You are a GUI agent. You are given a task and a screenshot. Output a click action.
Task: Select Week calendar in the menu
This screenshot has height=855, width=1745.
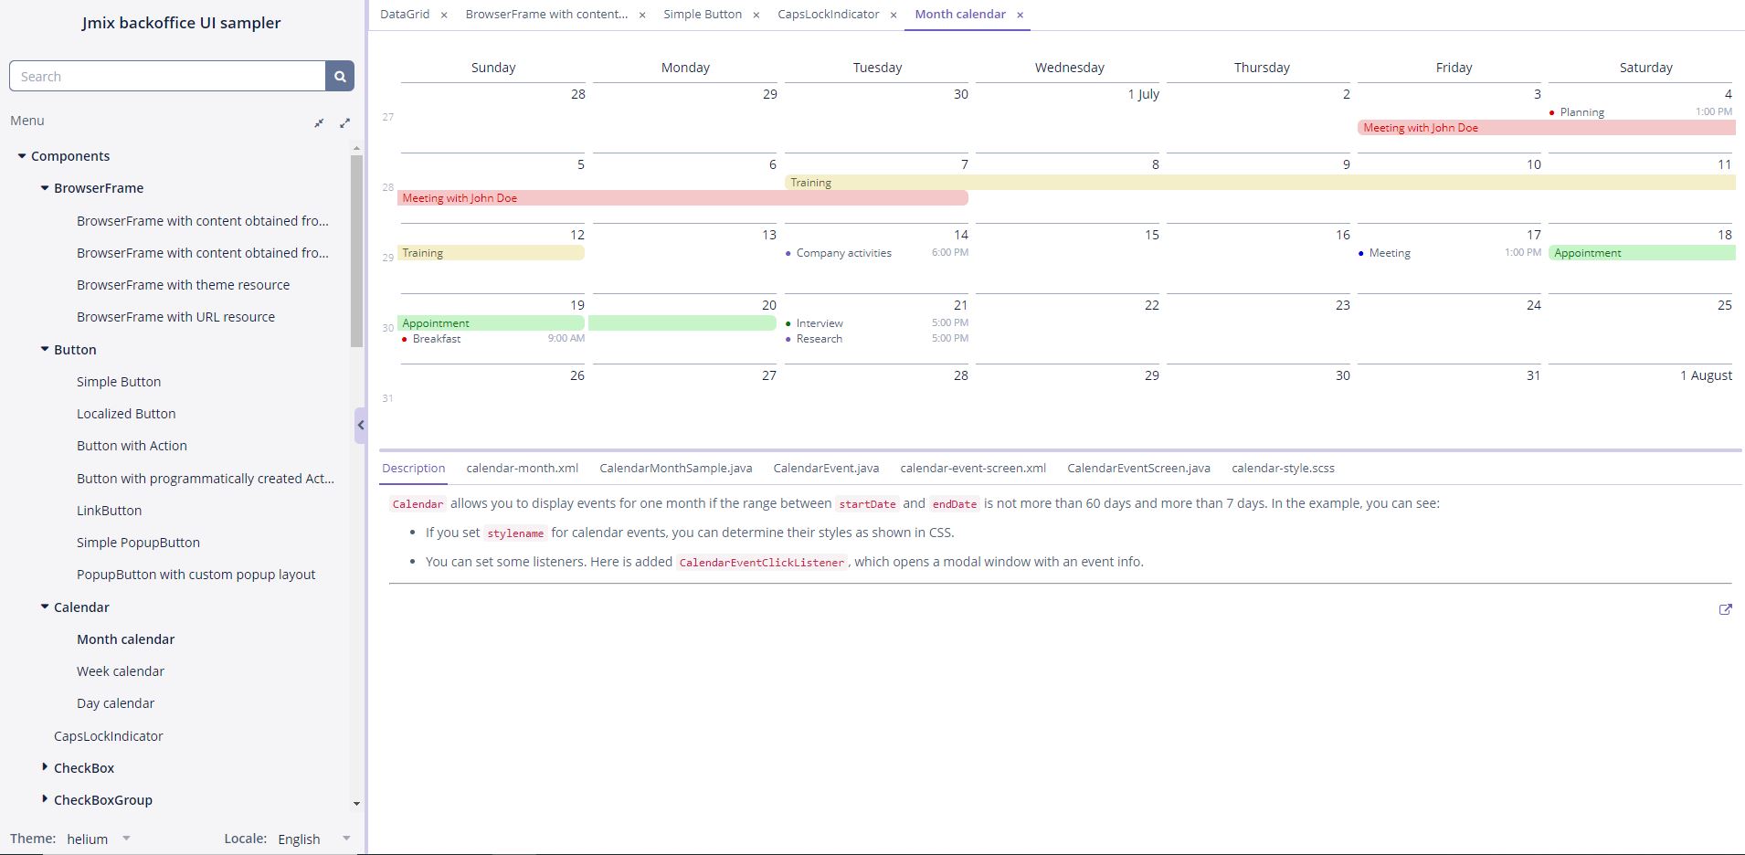pos(121,671)
